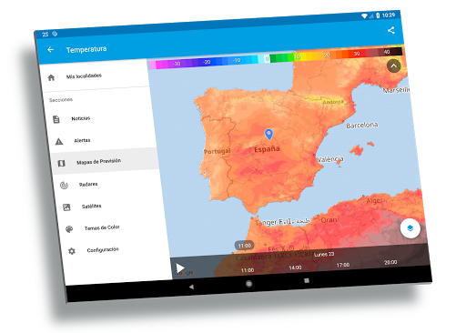
Task: Jump to 20:00 on the timeline
Action: (390, 262)
